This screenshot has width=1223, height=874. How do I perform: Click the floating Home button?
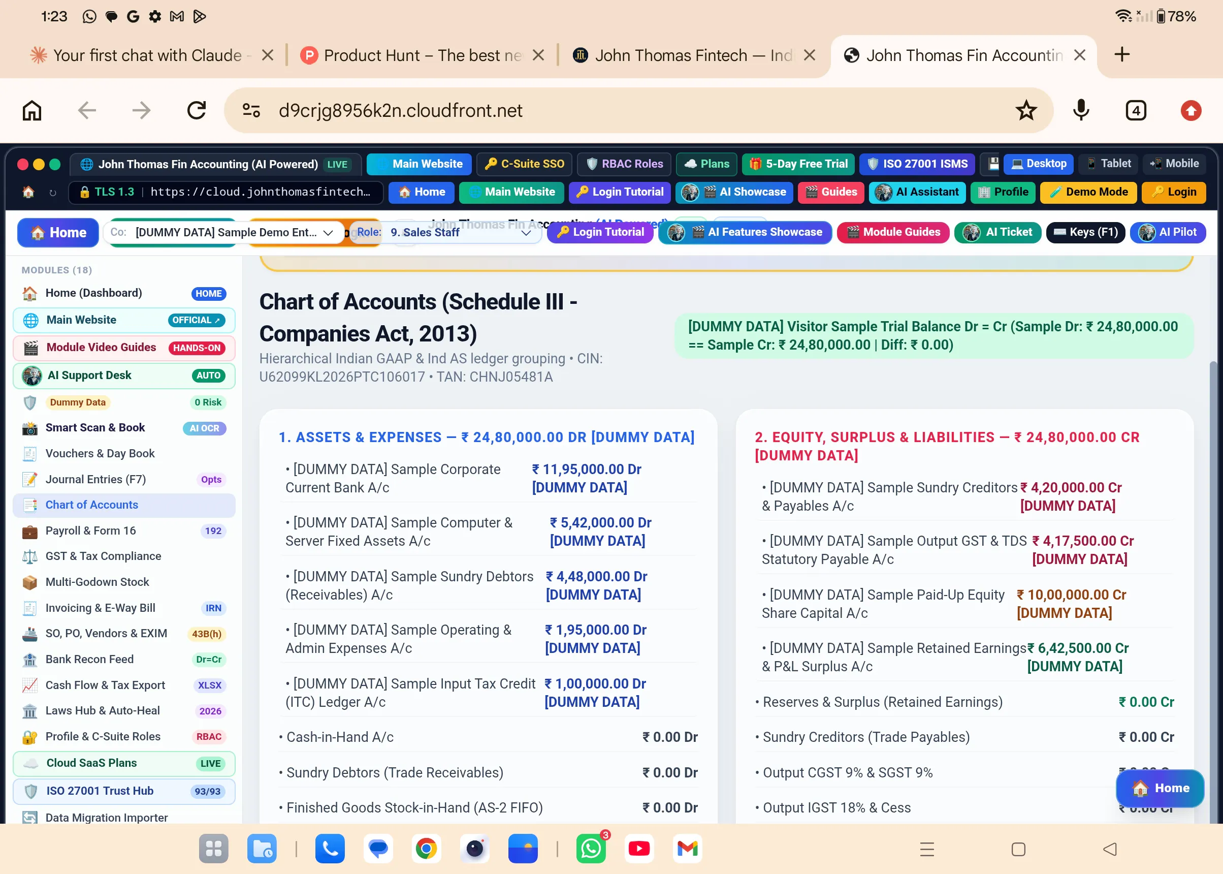1160,788
